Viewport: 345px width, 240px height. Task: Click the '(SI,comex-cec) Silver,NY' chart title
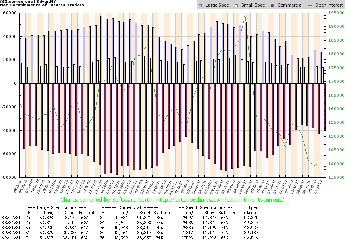pyautogui.click(x=27, y=2)
